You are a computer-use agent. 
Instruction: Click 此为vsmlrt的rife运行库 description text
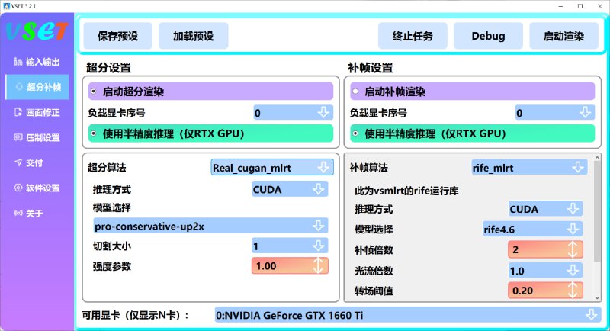click(x=406, y=191)
